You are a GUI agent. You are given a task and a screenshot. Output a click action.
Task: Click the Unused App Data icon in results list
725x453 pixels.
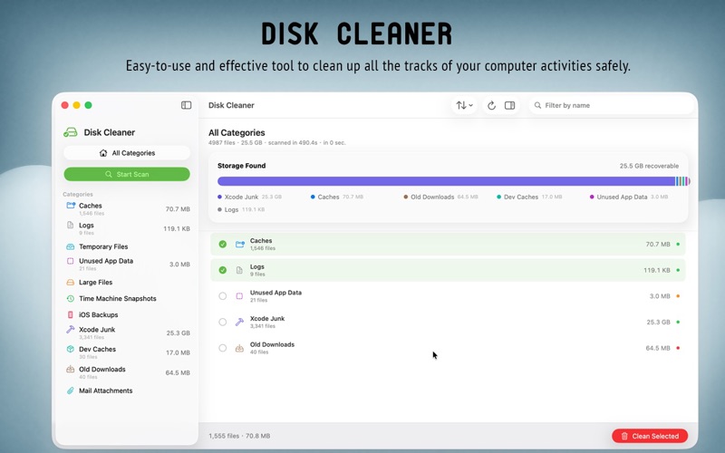[x=239, y=296]
